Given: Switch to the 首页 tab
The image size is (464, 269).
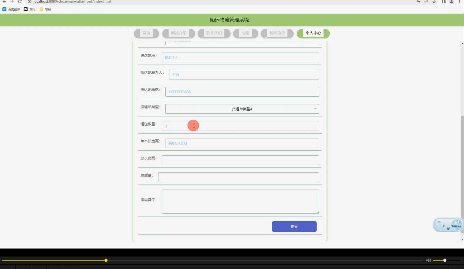Looking at the screenshot, I should pyautogui.click(x=146, y=33).
